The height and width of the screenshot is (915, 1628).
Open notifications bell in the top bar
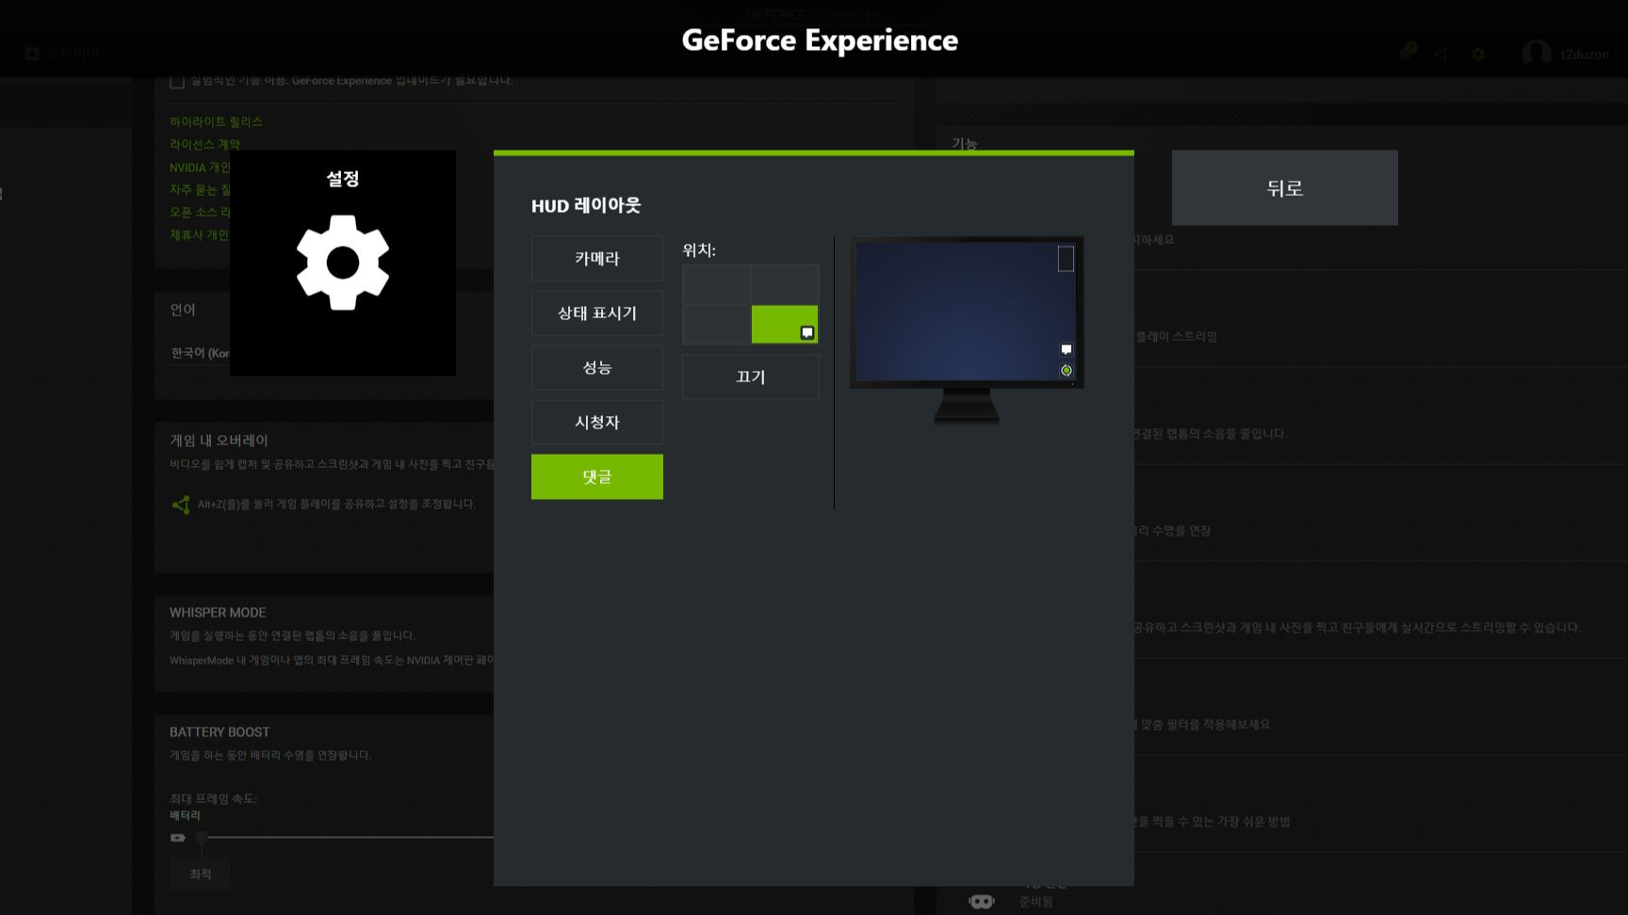1406,54
